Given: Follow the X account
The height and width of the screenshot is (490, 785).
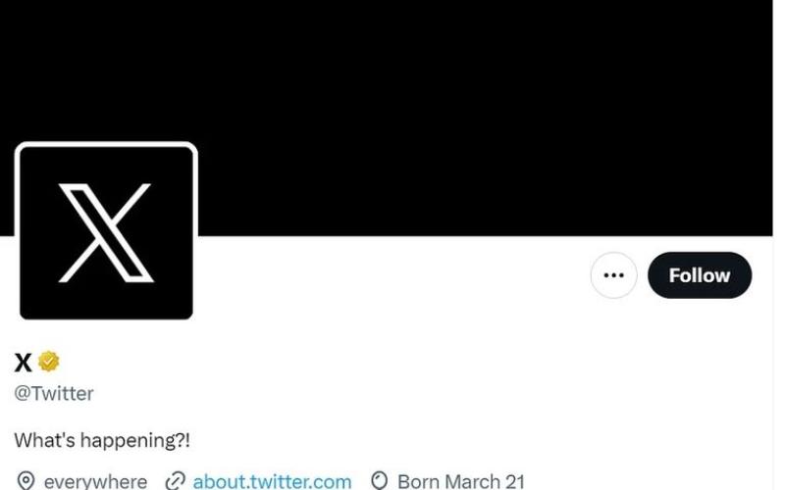Looking at the screenshot, I should coord(700,275).
